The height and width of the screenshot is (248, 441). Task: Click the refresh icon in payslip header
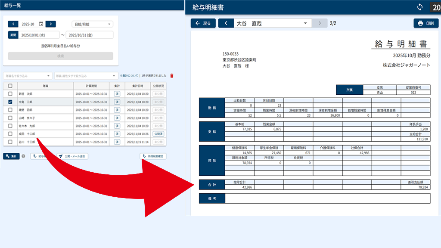[419, 7]
